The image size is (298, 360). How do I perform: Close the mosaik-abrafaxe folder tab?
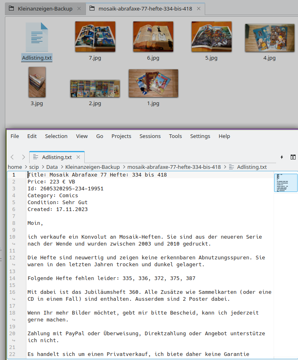click(x=198, y=9)
